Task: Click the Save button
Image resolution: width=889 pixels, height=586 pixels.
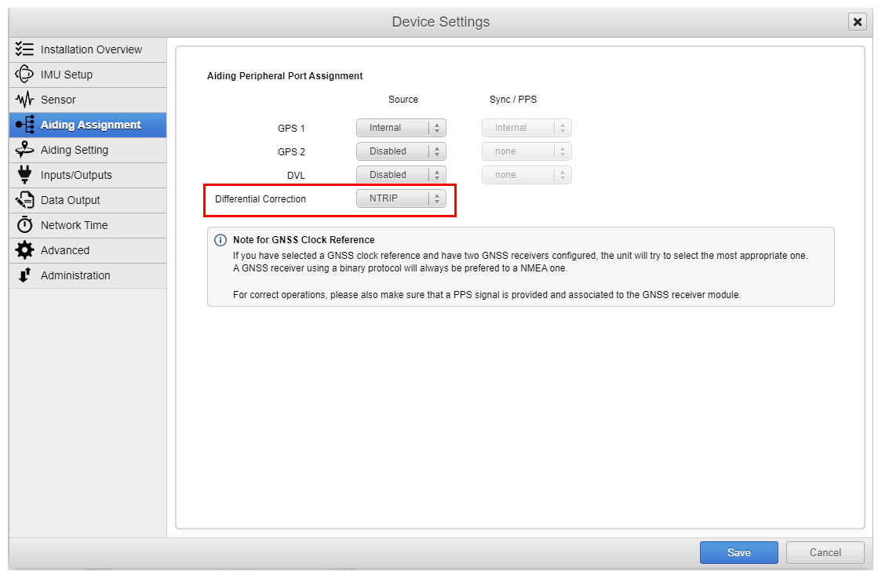Action: pos(738,552)
